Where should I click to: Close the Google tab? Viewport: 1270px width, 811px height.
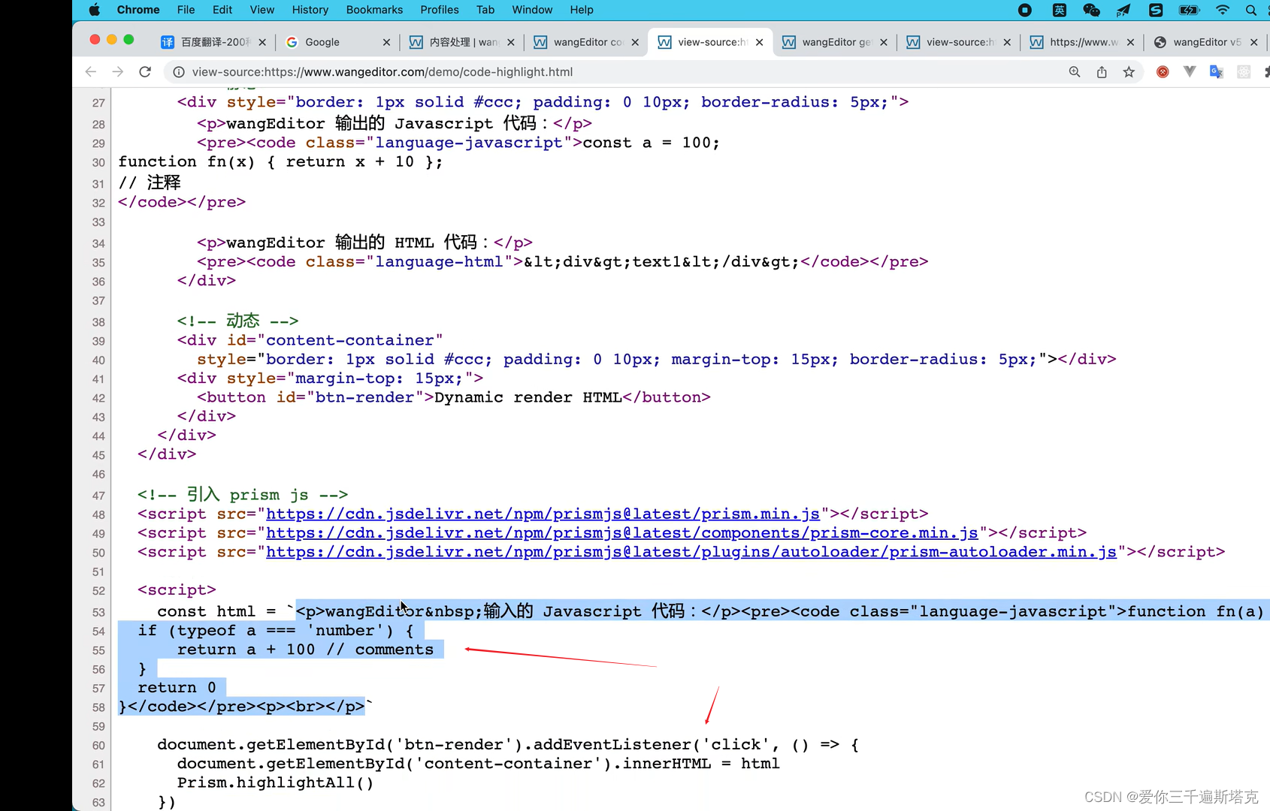(386, 43)
